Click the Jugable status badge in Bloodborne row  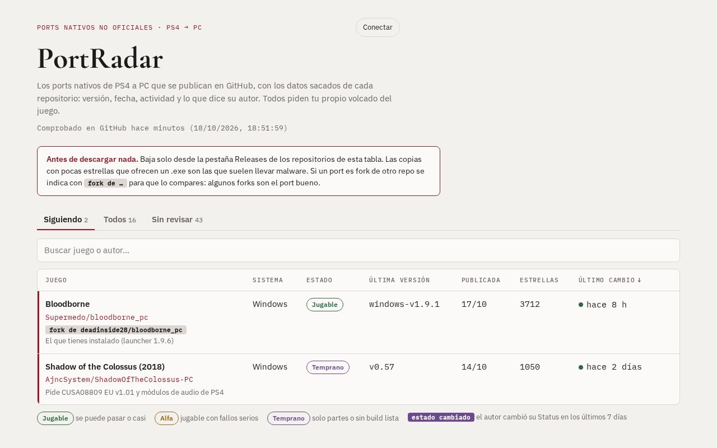(325, 305)
